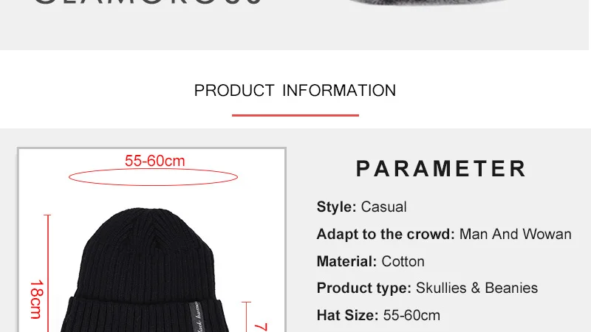Click the Skullies & Beanies text

click(x=476, y=288)
